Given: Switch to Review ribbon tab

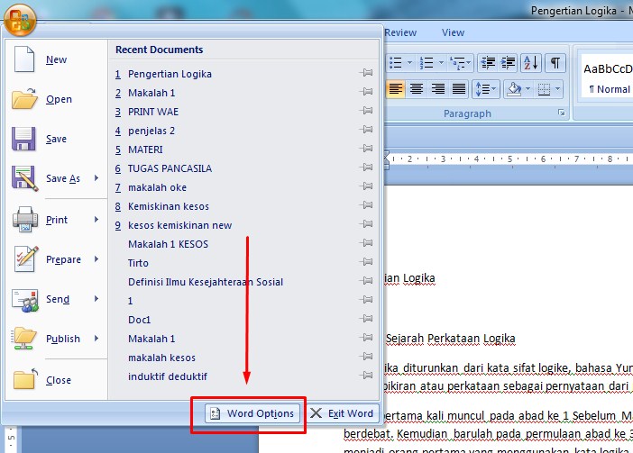Looking at the screenshot, I should [400, 32].
